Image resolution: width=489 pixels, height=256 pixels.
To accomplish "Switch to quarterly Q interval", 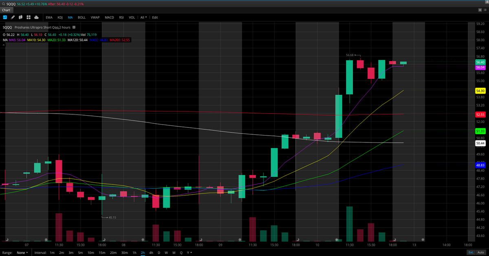I will click(x=181, y=253).
